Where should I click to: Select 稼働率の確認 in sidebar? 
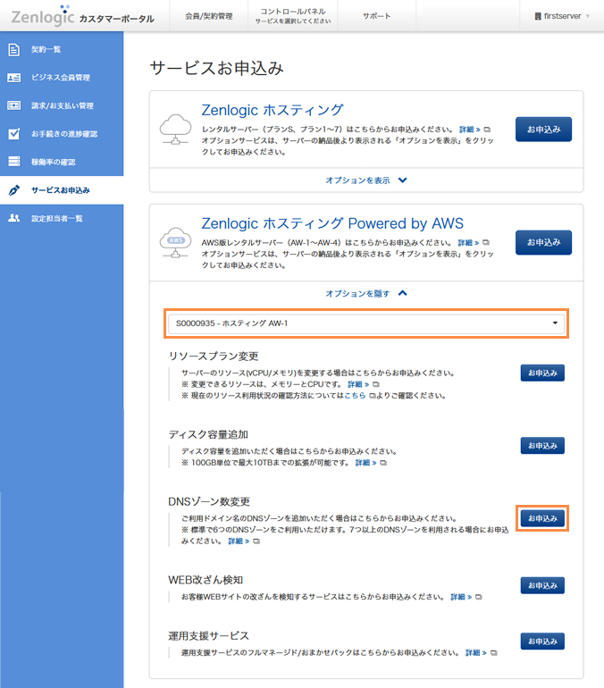pos(62,162)
